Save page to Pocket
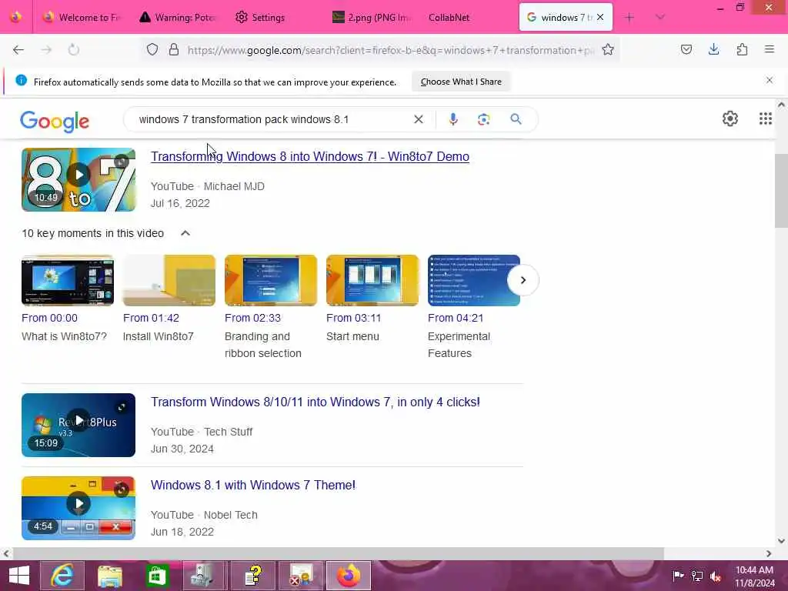This screenshot has height=591, width=788. pyautogui.click(x=686, y=50)
